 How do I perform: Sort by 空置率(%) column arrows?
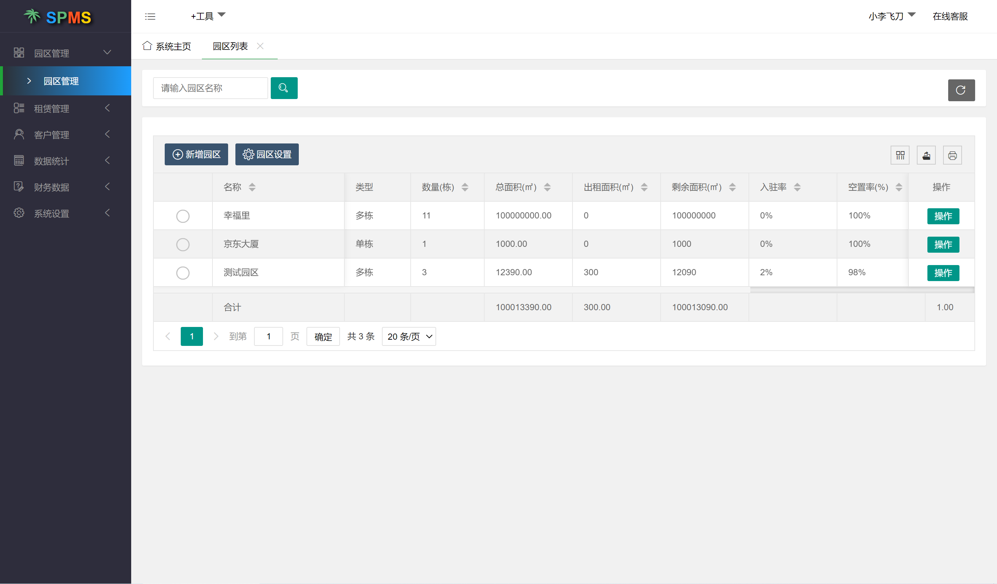click(x=899, y=187)
